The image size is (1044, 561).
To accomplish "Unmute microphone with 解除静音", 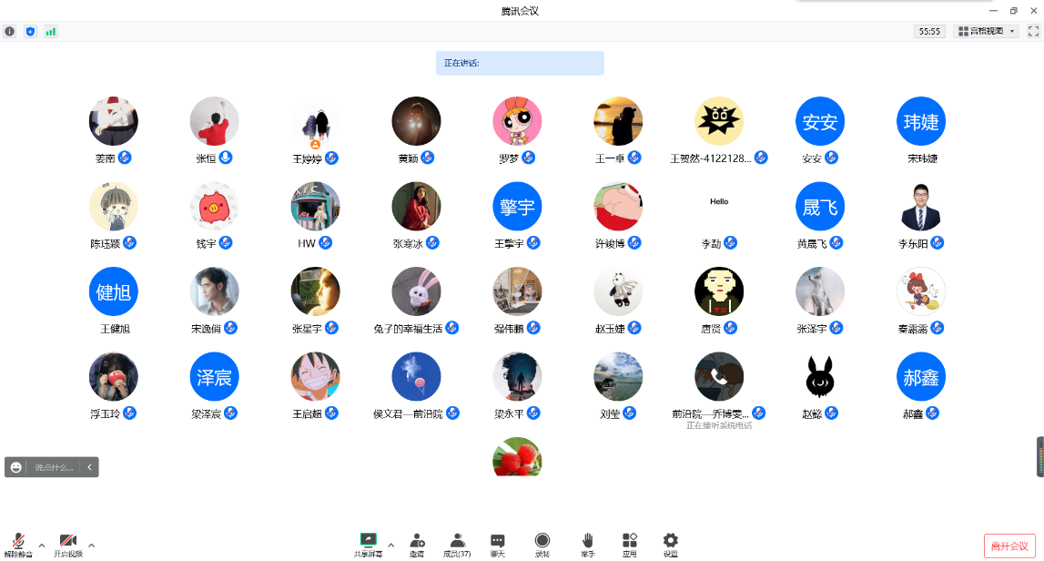I will click(x=18, y=545).
